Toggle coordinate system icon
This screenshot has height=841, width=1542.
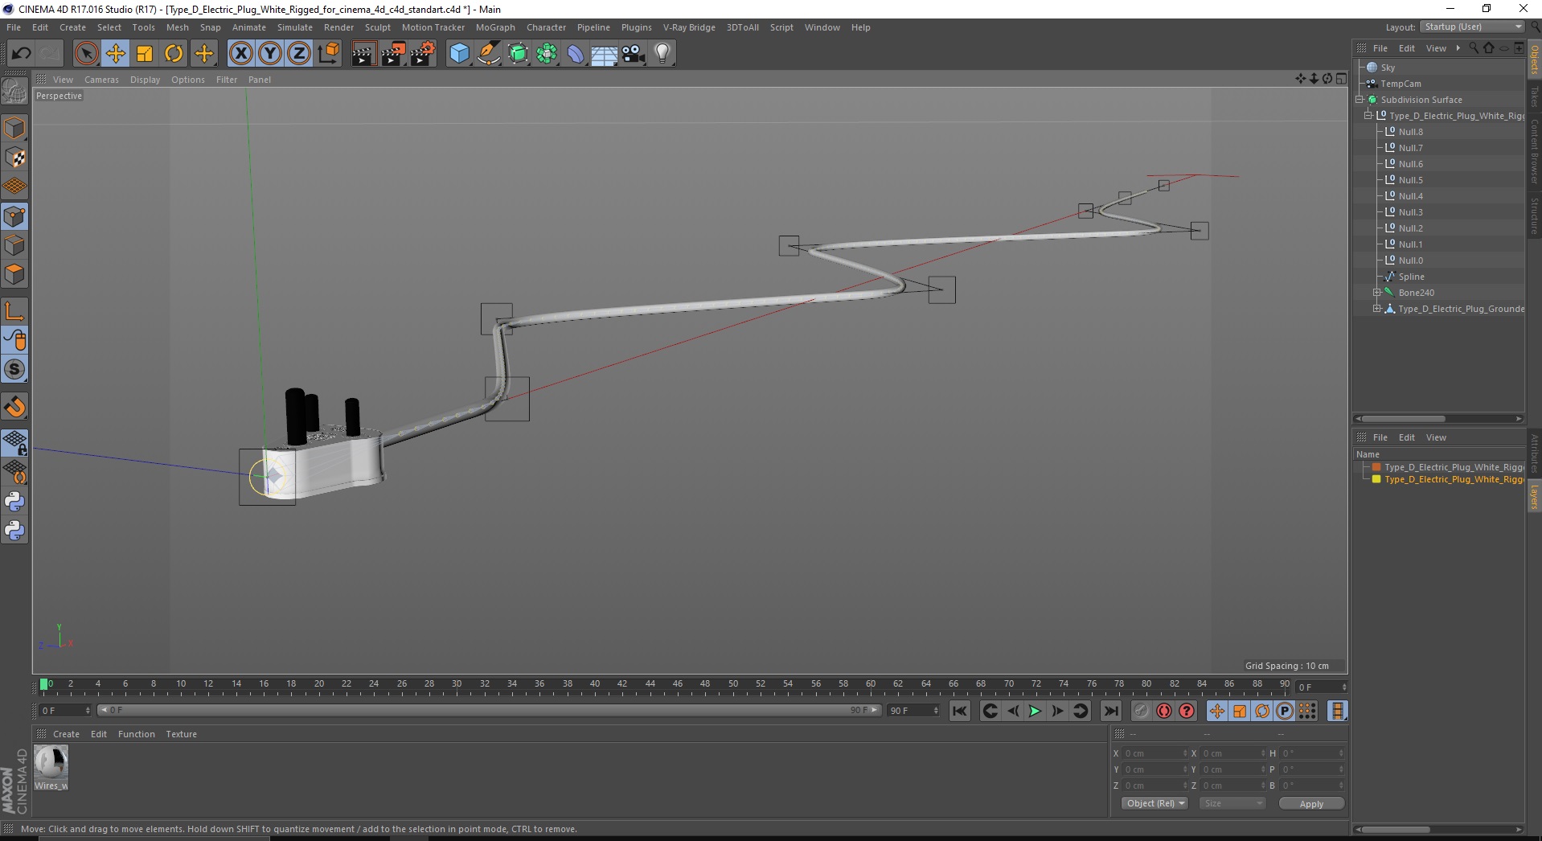click(x=328, y=54)
